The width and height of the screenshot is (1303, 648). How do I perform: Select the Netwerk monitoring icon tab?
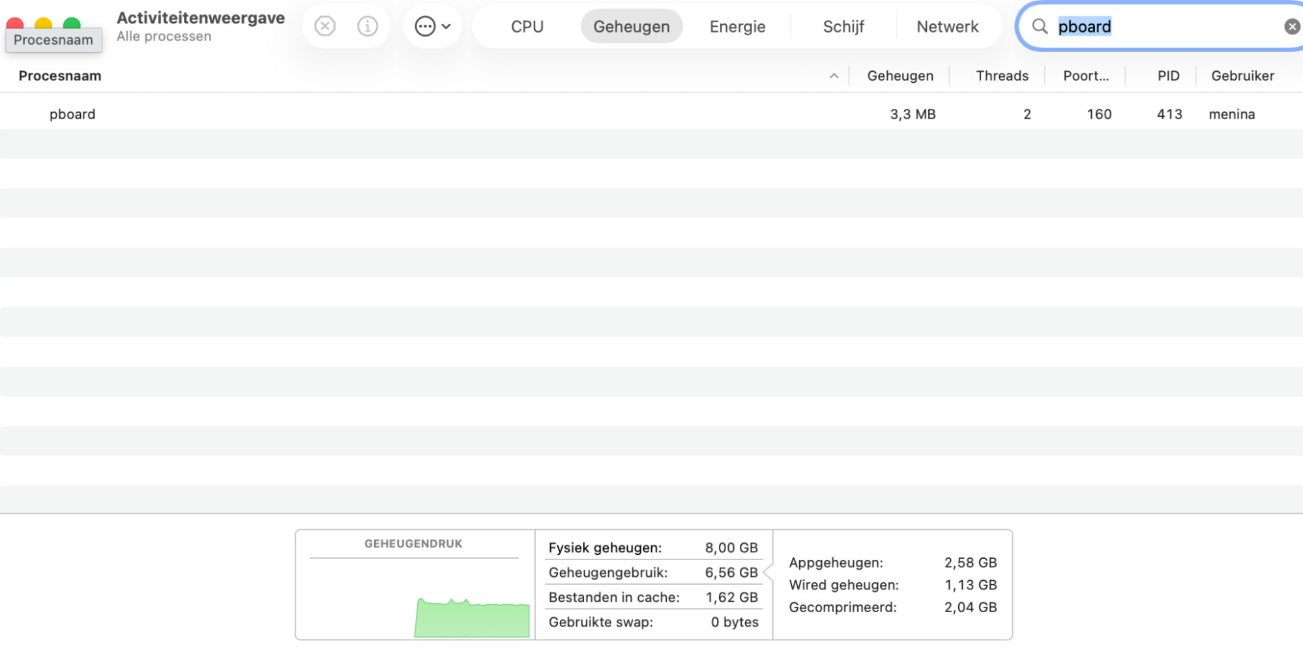click(x=947, y=27)
